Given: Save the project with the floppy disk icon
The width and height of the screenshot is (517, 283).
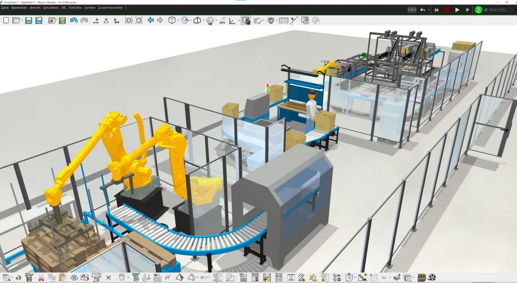Looking at the screenshot, I should click(x=29, y=21).
